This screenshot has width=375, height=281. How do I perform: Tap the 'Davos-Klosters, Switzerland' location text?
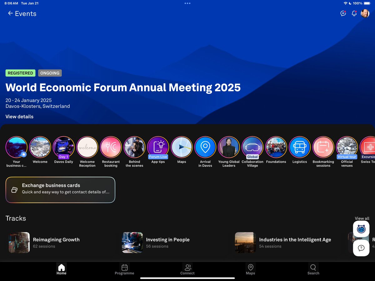[x=37, y=106]
